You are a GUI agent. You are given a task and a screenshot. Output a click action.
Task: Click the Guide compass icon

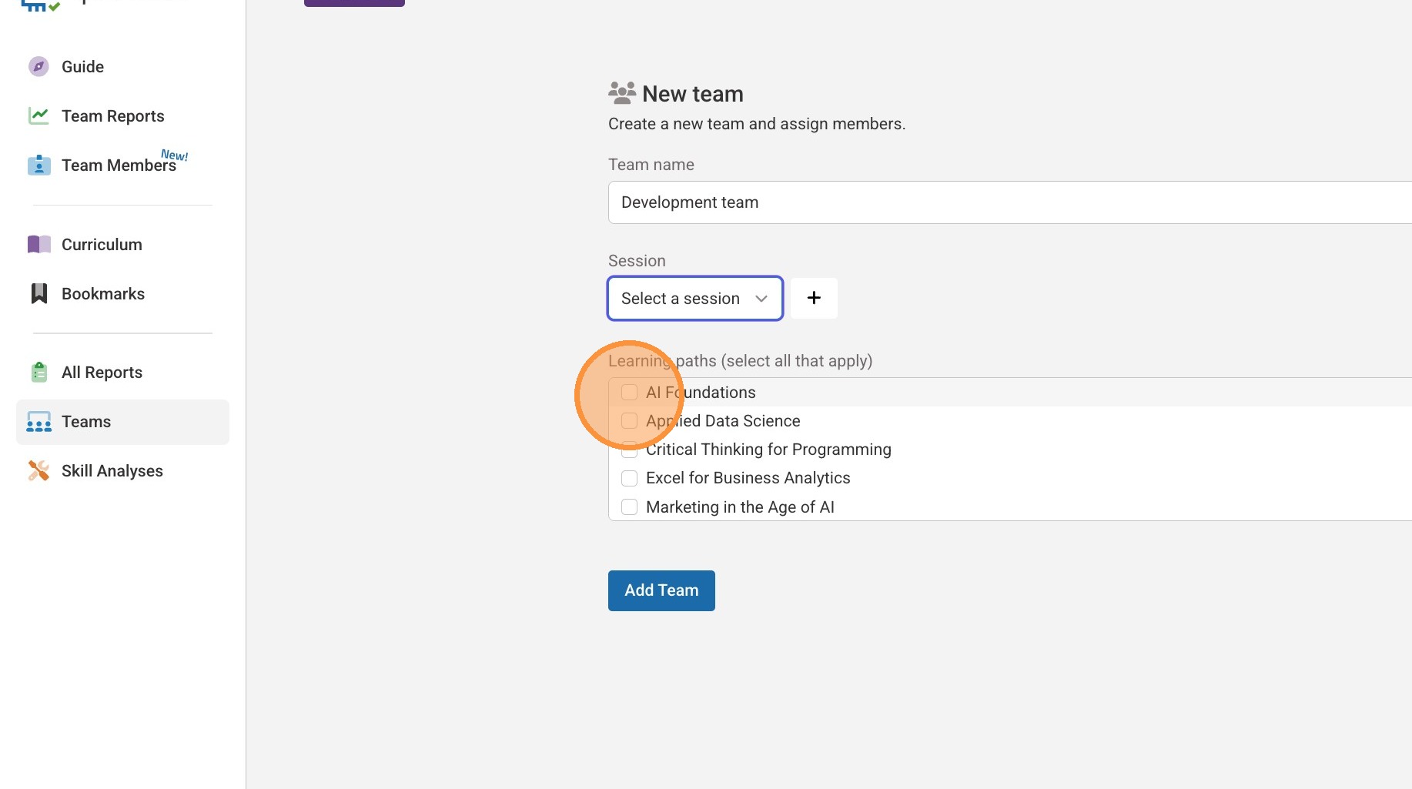click(x=38, y=67)
